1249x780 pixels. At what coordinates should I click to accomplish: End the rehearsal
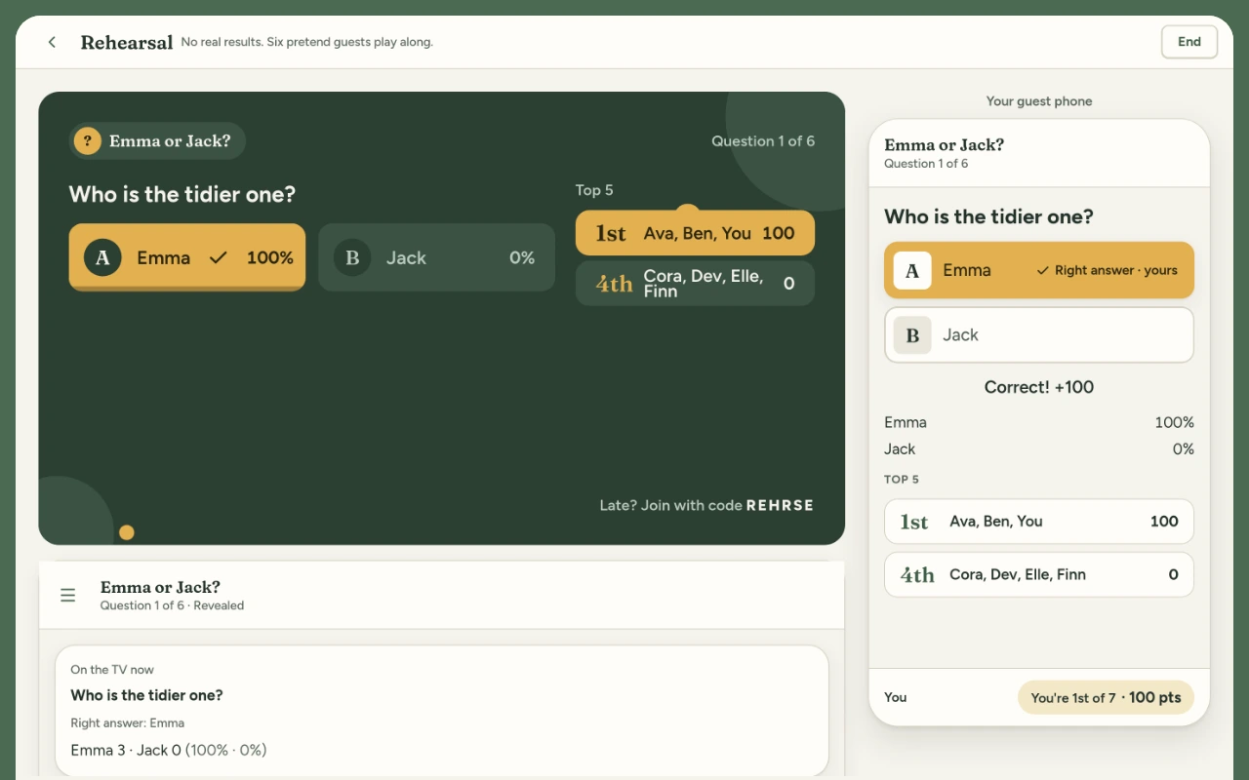(x=1189, y=42)
